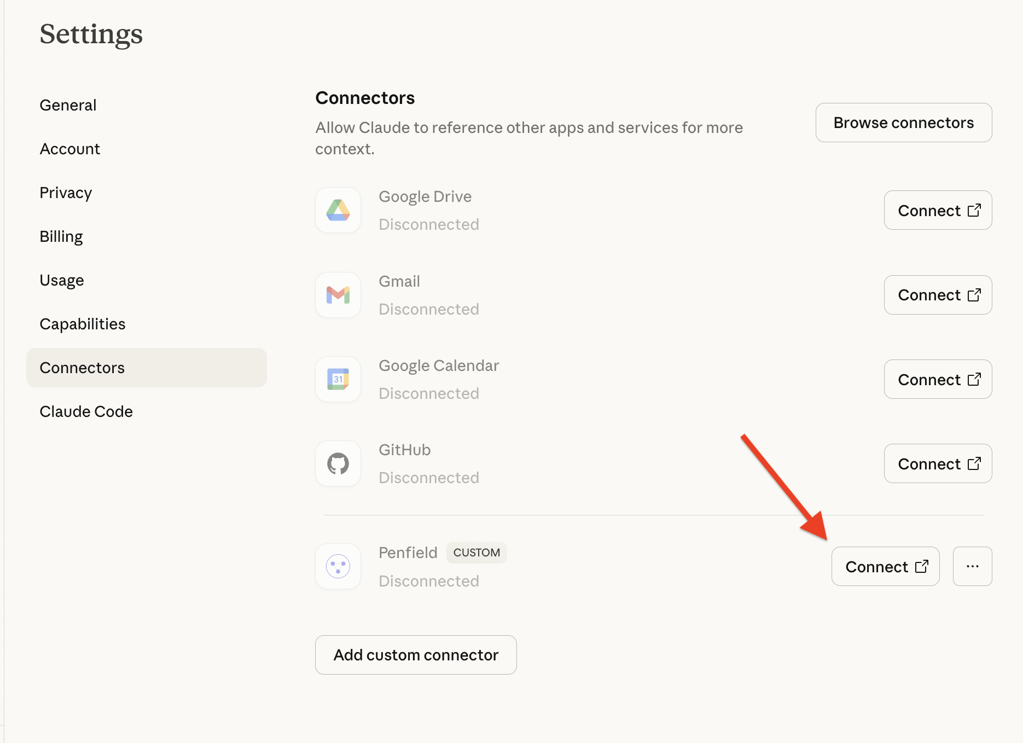Connect the Gmail connector
Screen dimensions: 1023x743
[x=938, y=295]
